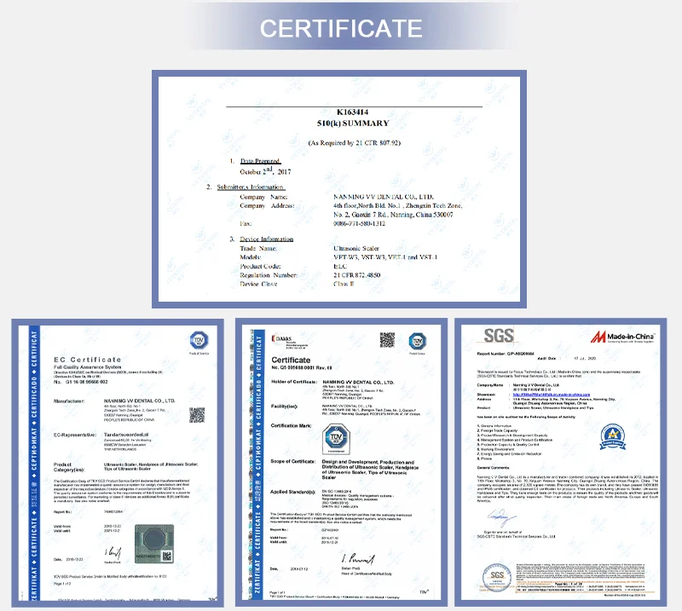Click 'Ultrasonic Scaler' trade name value
The height and width of the screenshot is (611, 682).
(356, 248)
